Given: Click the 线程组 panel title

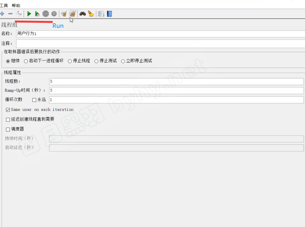Looking at the screenshot, I should pos(9,25).
